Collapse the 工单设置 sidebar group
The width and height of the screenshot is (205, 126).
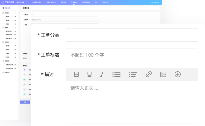pyautogui.click(x=15, y=61)
